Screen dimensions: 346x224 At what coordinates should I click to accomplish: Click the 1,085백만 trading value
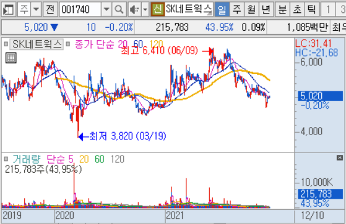307,27
